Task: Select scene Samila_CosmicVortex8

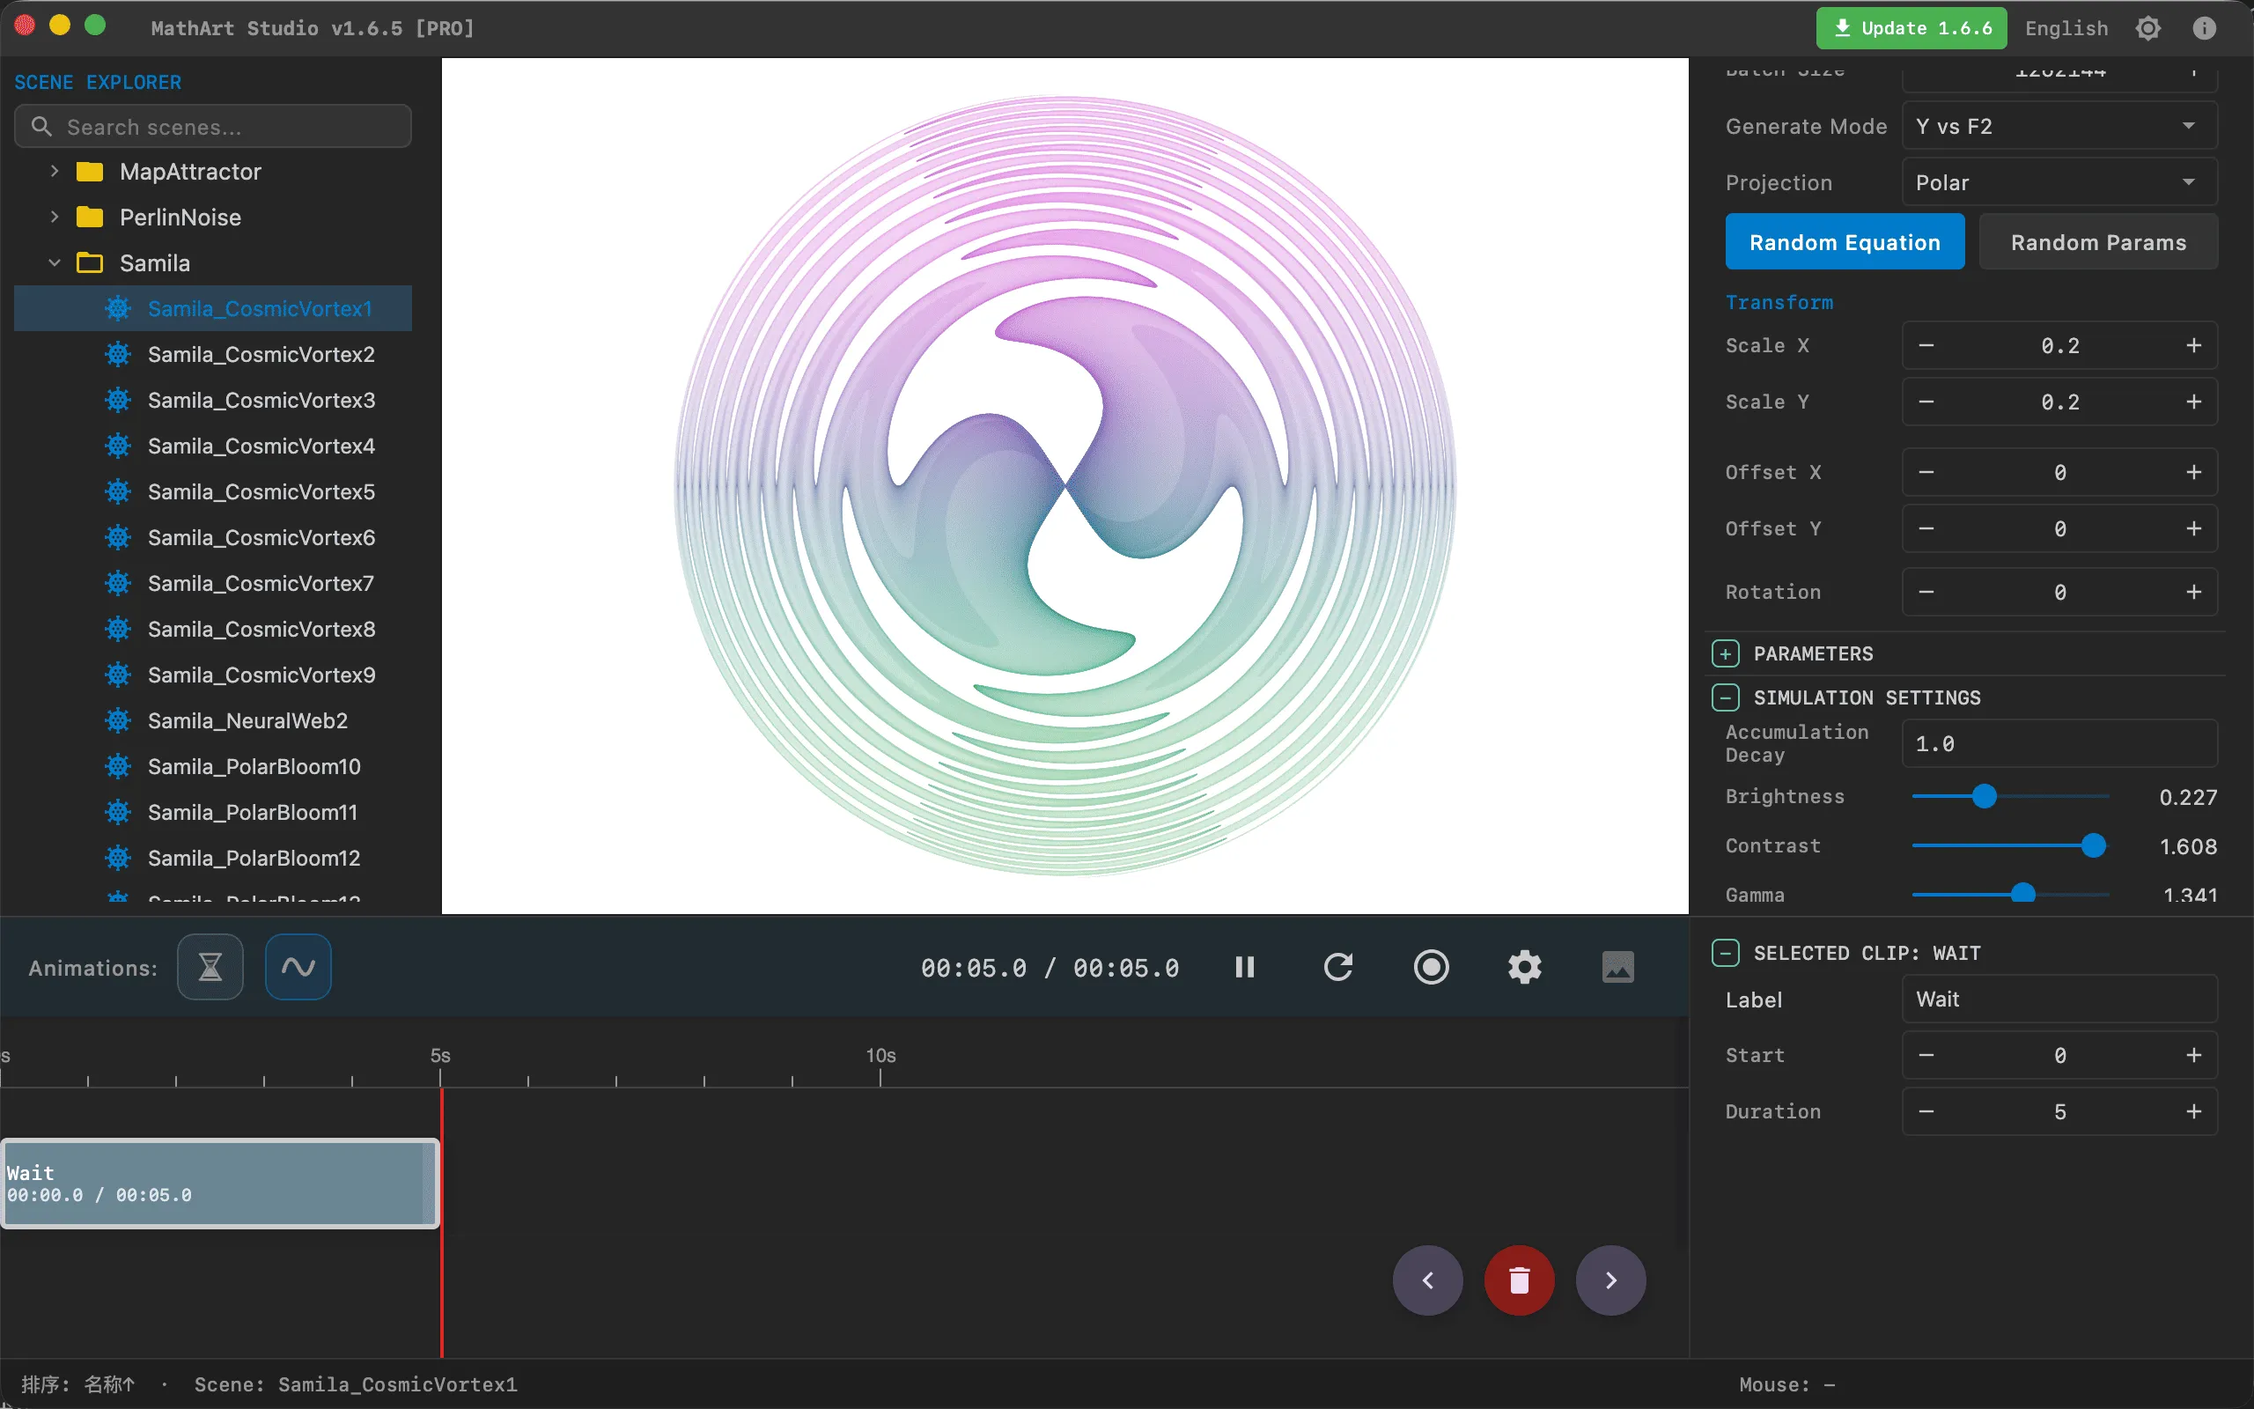Action: [x=212, y=629]
